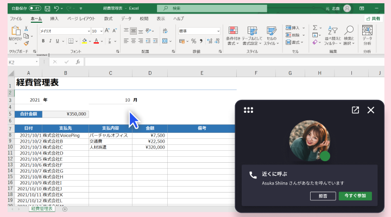Open the 挿入 ribbon tab
Image resolution: width=391 pixels, height=217 pixels.
tap(54, 18)
